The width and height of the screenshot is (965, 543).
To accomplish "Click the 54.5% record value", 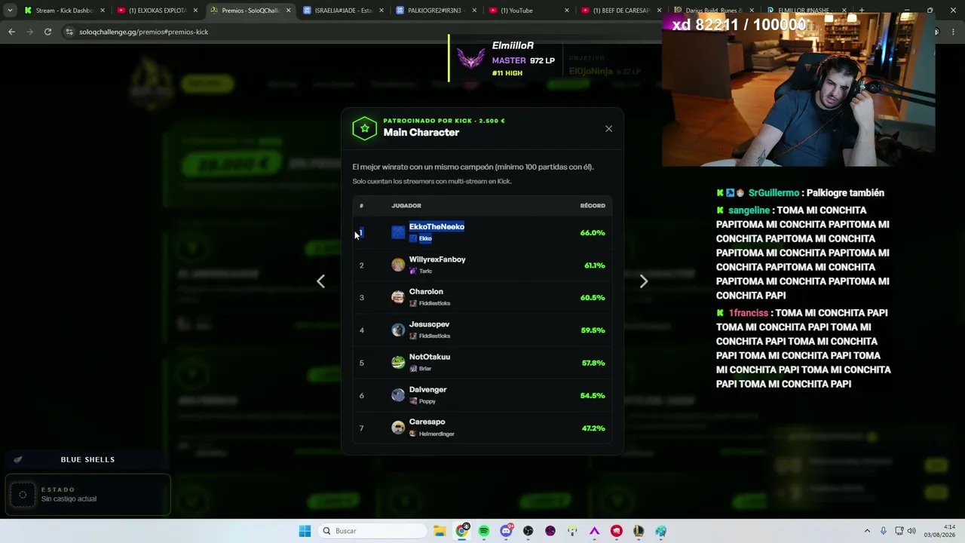I will pos(593,396).
